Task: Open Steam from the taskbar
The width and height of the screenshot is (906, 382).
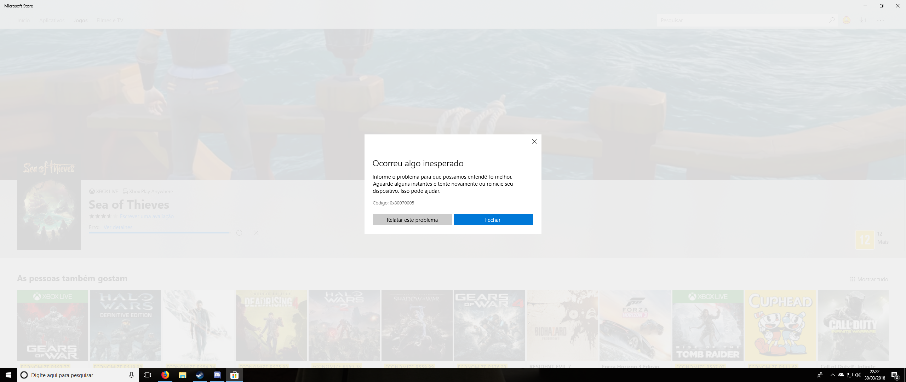Action: pyautogui.click(x=200, y=375)
